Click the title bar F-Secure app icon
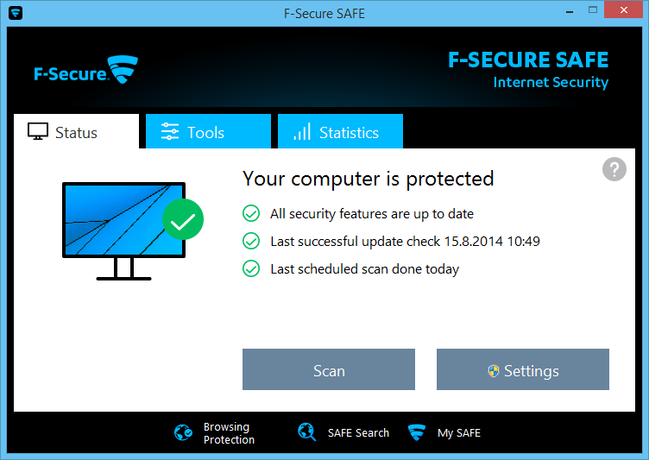The height and width of the screenshot is (460, 649). coord(15,13)
